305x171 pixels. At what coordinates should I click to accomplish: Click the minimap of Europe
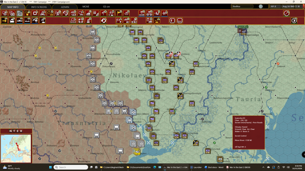pos(16,148)
